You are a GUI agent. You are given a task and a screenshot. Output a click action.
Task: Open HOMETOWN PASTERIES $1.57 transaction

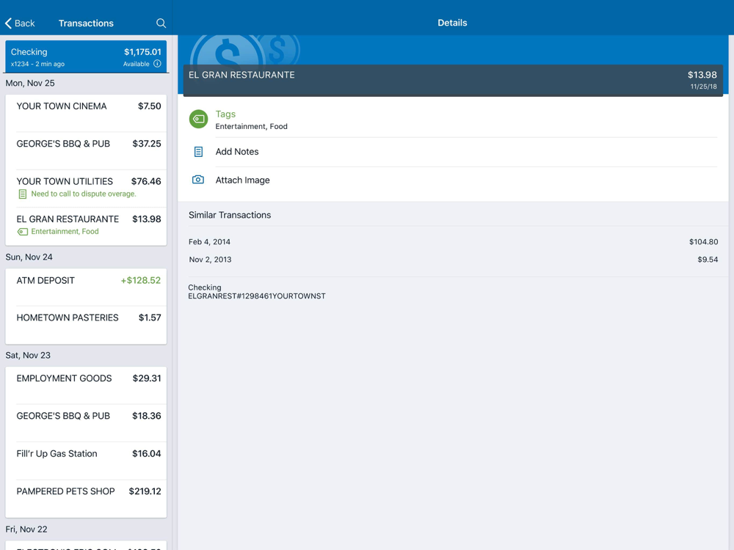pyautogui.click(x=86, y=325)
